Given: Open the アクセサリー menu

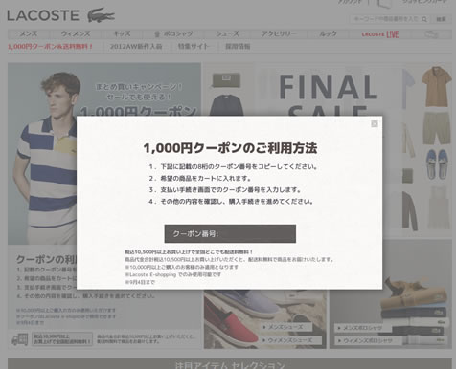Looking at the screenshot, I should 279,33.
